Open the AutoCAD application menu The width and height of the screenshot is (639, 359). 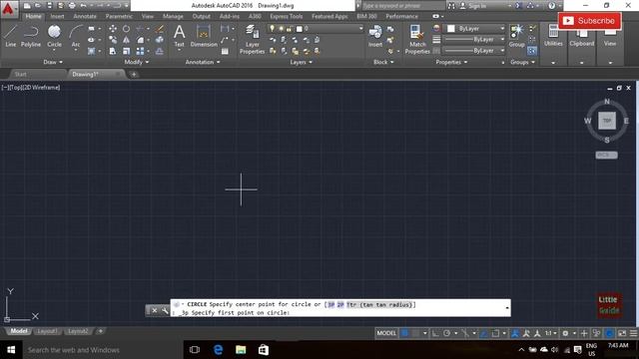point(8,9)
